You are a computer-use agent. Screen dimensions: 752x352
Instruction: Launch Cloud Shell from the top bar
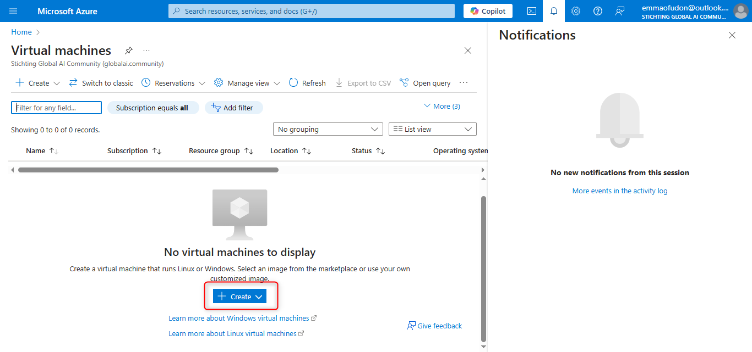click(532, 11)
